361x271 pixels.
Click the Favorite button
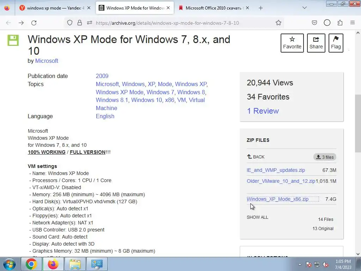tap(292, 43)
